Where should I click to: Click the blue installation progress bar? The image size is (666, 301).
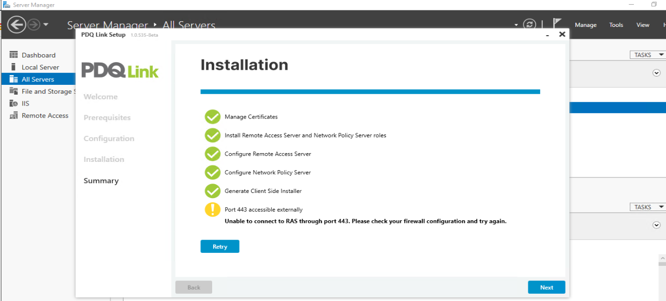tap(370, 92)
